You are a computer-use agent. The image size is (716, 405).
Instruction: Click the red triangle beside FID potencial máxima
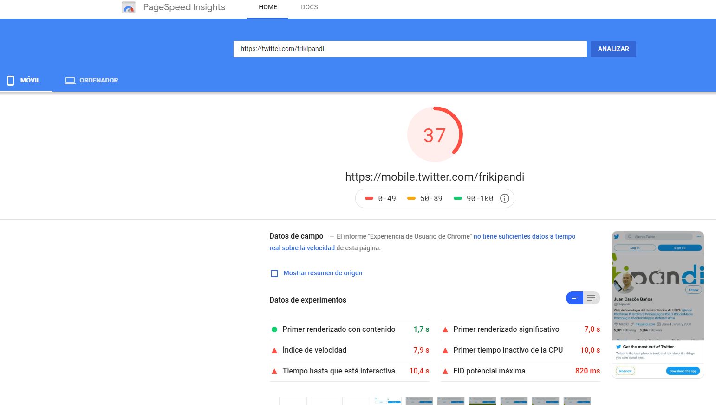pyautogui.click(x=445, y=371)
